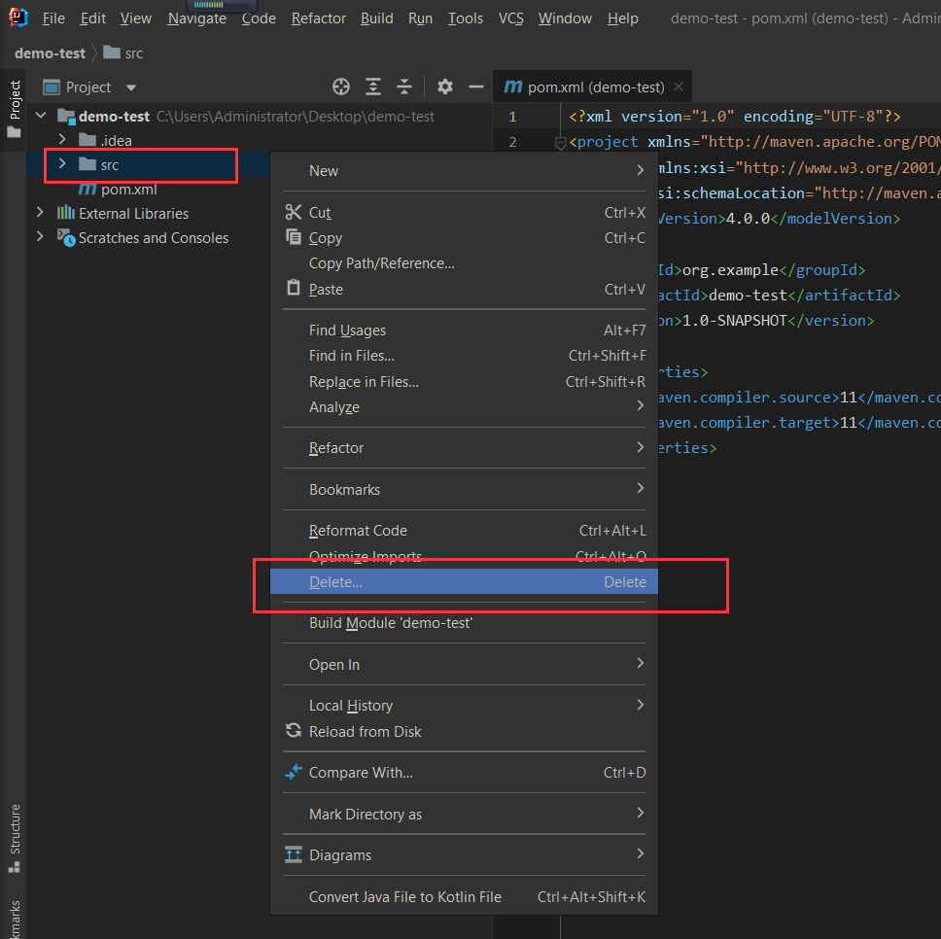Open the Structure tool window tab
This screenshot has height=939, width=941.
15,838
